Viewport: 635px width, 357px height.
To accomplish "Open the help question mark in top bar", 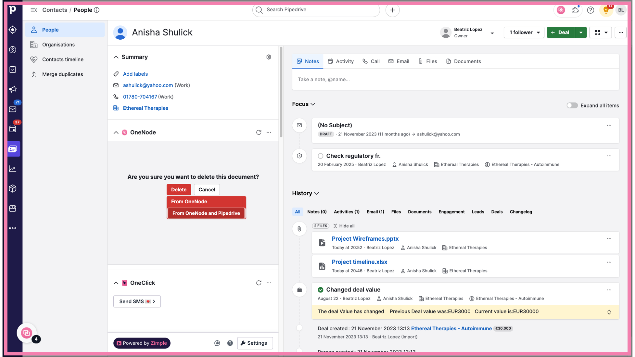I will pos(591,10).
